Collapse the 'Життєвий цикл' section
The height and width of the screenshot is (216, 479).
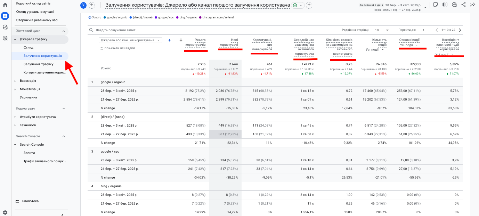coord(64,31)
